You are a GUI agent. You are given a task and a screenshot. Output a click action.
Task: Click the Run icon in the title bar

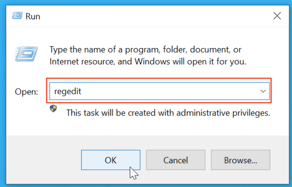16,16
